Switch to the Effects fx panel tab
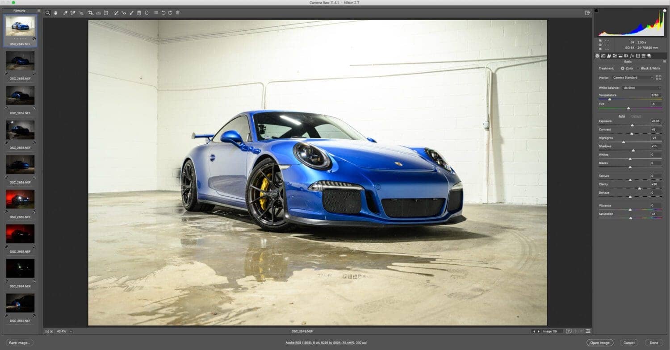670x350 pixels. [632, 56]
